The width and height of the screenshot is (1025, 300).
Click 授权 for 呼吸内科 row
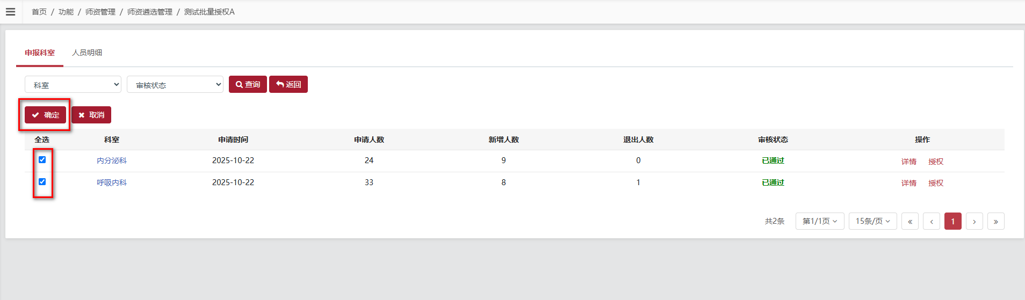[x=936, y=183]
